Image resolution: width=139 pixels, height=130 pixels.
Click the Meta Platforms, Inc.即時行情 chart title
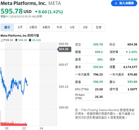click(x=20, y=36)
